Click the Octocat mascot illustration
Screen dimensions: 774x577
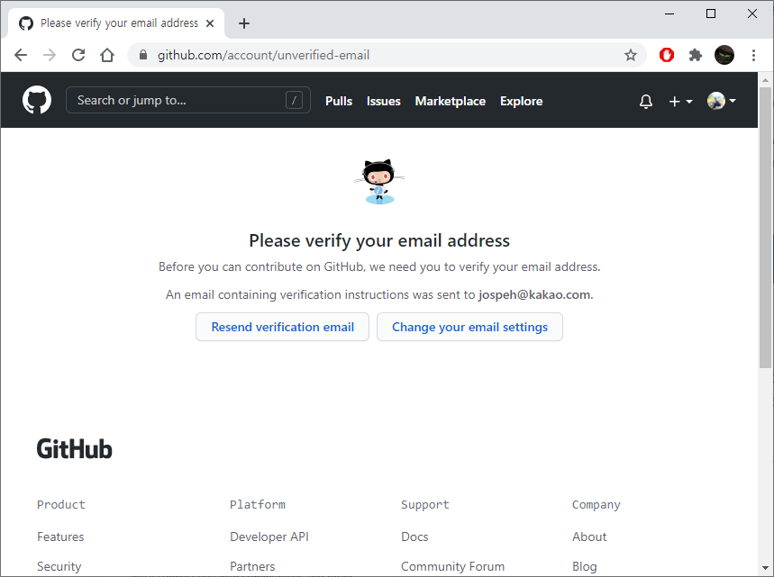tap(379, 182)
